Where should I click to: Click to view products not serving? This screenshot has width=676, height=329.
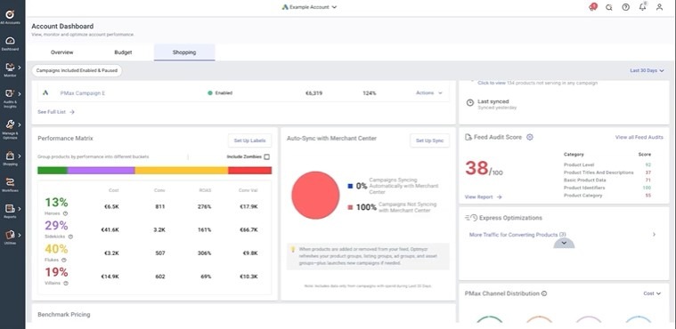pyautogui.click(x=492, y=83)
